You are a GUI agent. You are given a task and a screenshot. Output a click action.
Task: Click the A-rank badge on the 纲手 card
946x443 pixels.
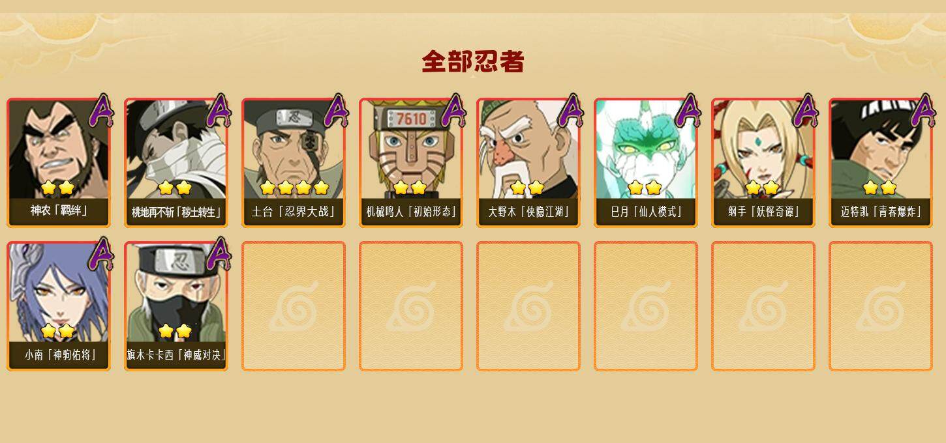tap(806, 111)
